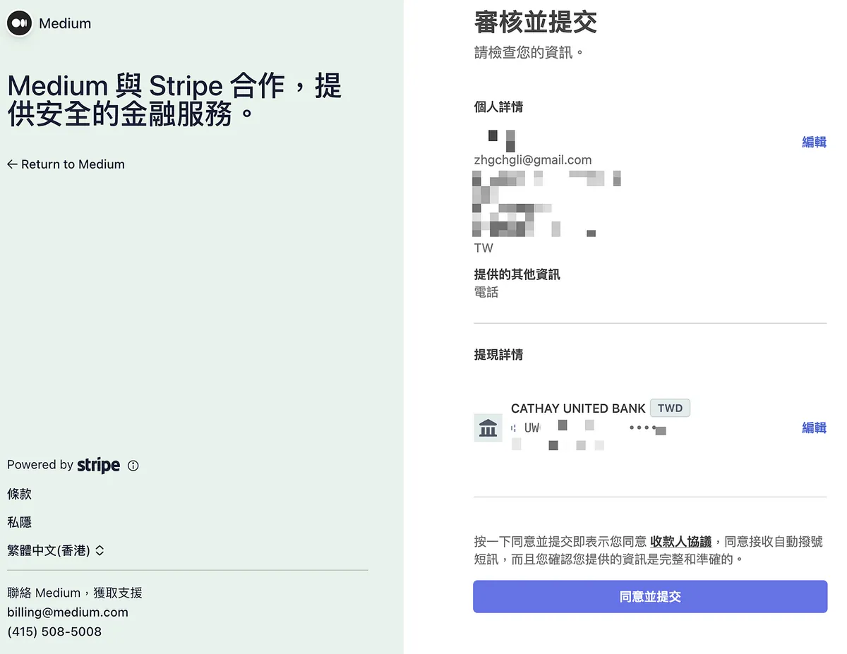Click the Medium wordmark text
Screen dimensions: 847x654
pos(65,23)
